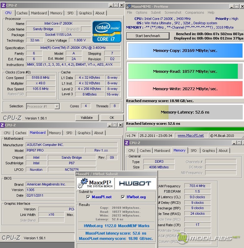Open the Help menu in MaxxMEM
This screenshot has width=244, height=248.
pos(211,12)
